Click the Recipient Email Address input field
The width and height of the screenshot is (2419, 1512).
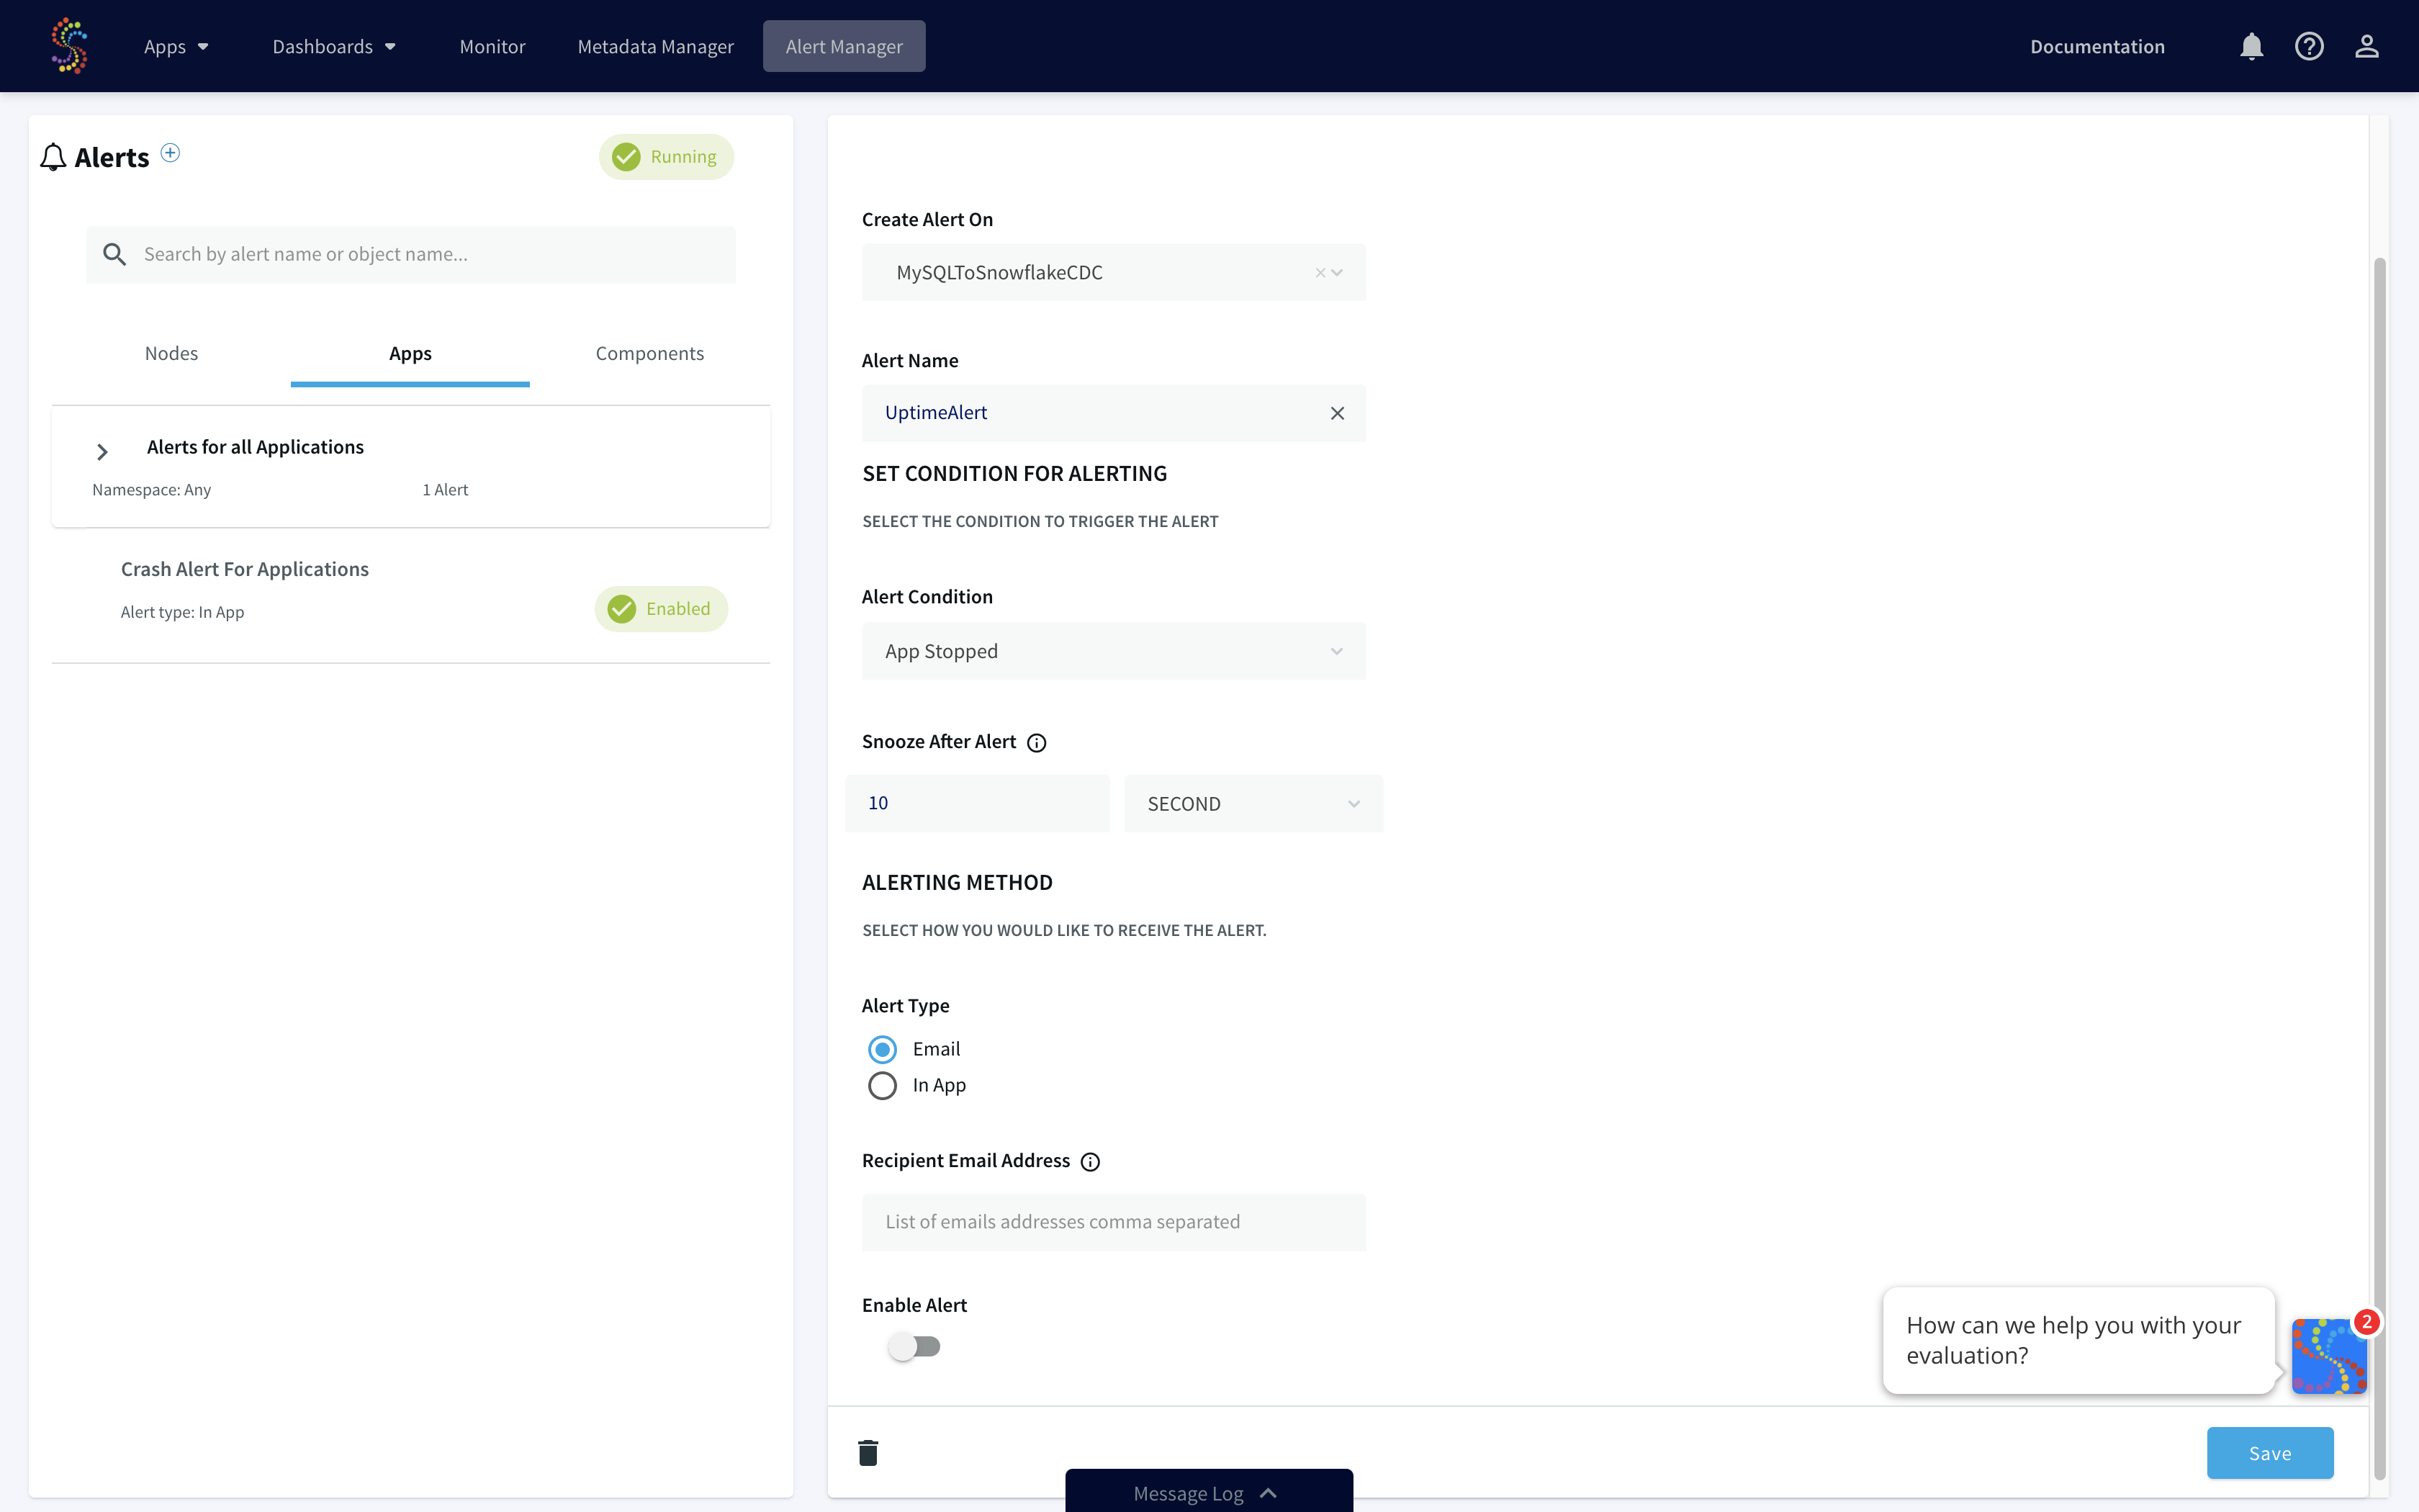tap(1113, 1221)
